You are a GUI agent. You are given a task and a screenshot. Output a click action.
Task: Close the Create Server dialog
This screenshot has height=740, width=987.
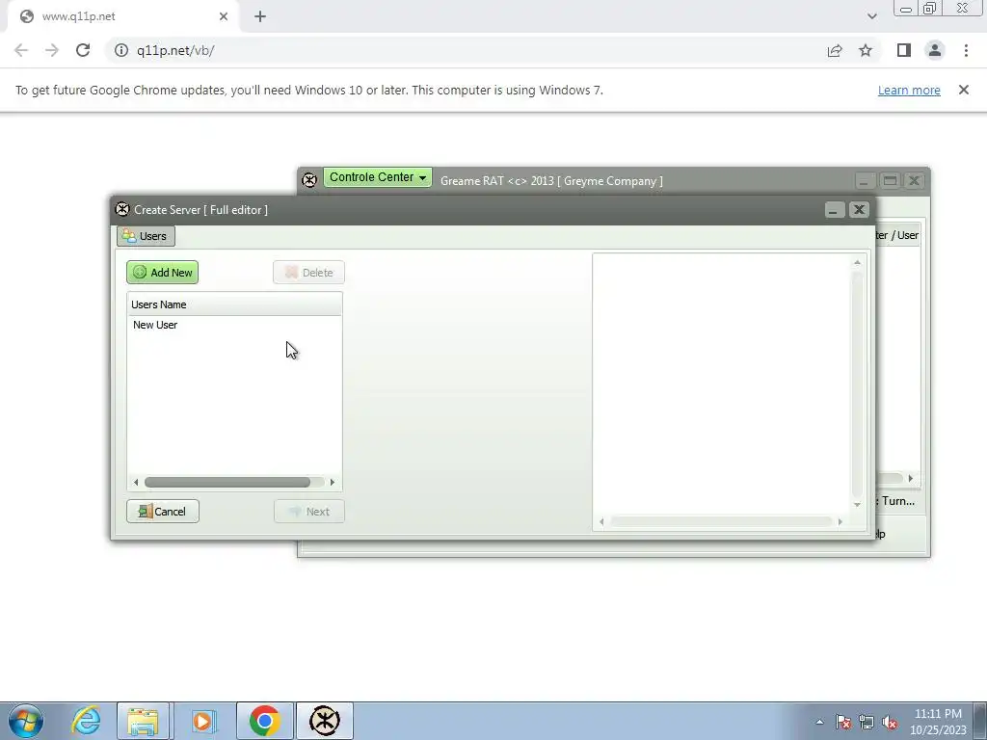coord(859,209)
